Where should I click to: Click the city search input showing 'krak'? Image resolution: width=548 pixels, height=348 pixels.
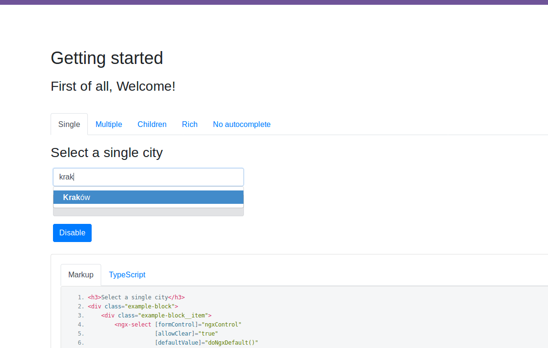pyautogui.click(x=148, y=177)
